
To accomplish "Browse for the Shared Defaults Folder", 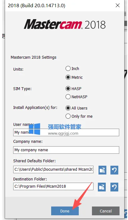I will (102, 170).
